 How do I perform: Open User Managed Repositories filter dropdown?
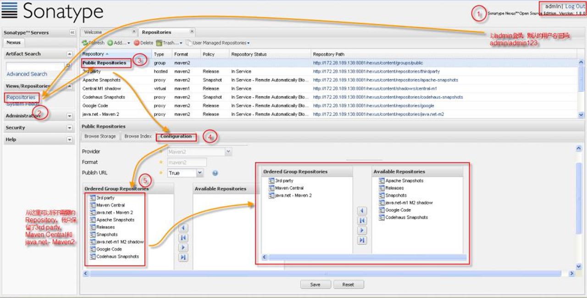tap(218, 43)
